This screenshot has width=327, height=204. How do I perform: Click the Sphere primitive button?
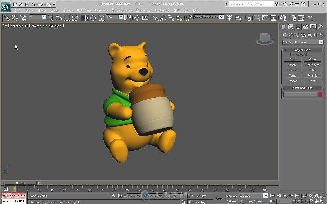292,65
